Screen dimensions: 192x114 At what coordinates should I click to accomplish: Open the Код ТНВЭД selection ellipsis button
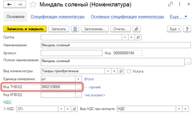[x=79, y=87]
